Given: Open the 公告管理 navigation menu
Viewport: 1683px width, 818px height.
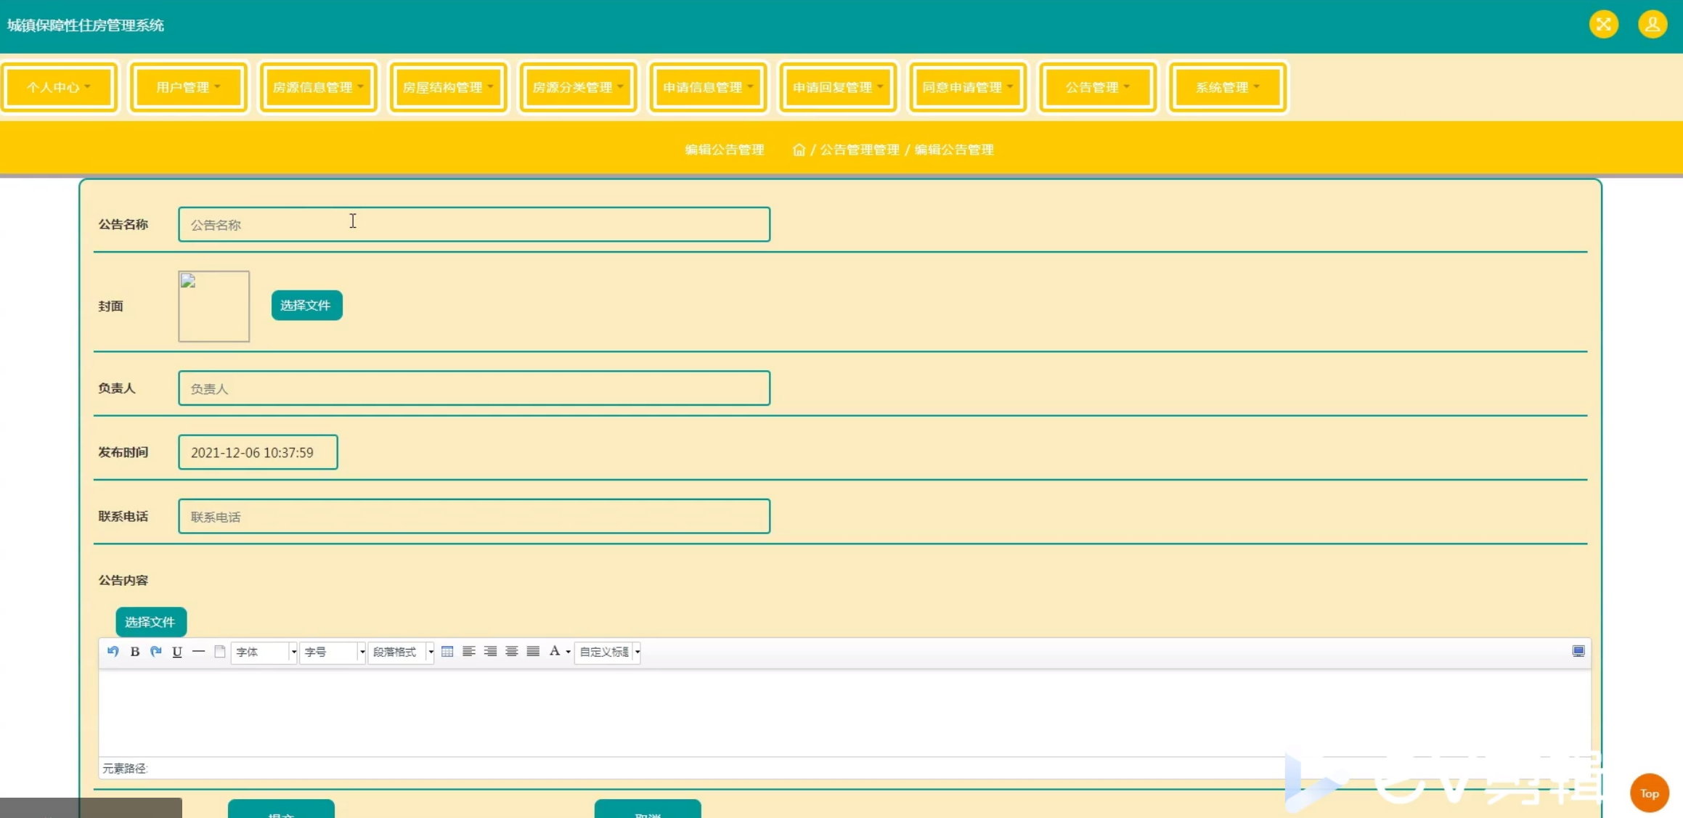Looking at the screenshot, I should 1097,87.
